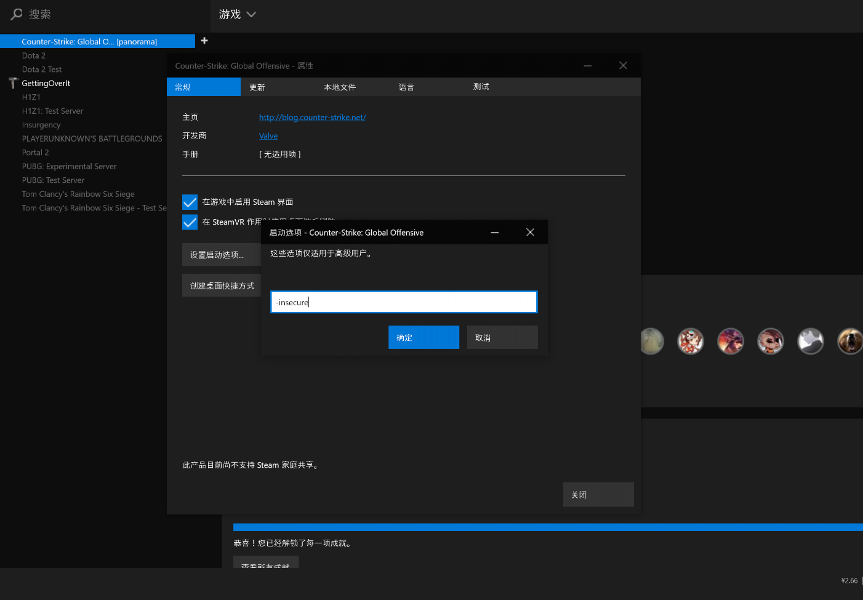This screenshot has width=863, height=600.
Task: Select PUBG: Experimental Server in library
Action: [69, 166]
